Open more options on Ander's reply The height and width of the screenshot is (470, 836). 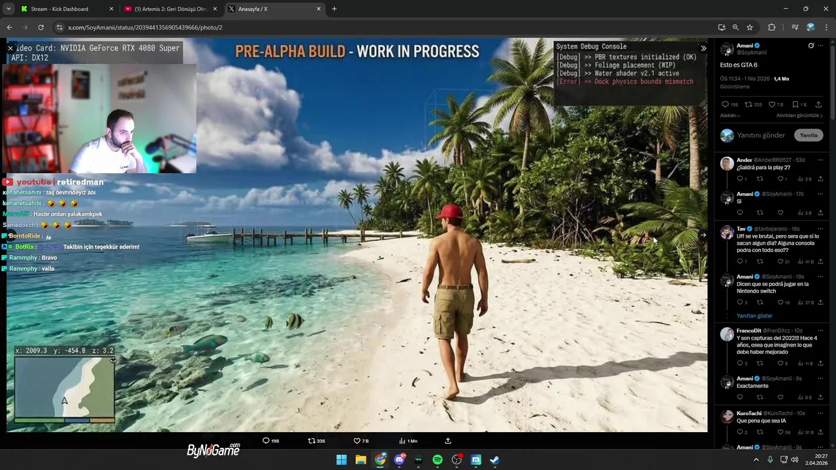(821, 160)
